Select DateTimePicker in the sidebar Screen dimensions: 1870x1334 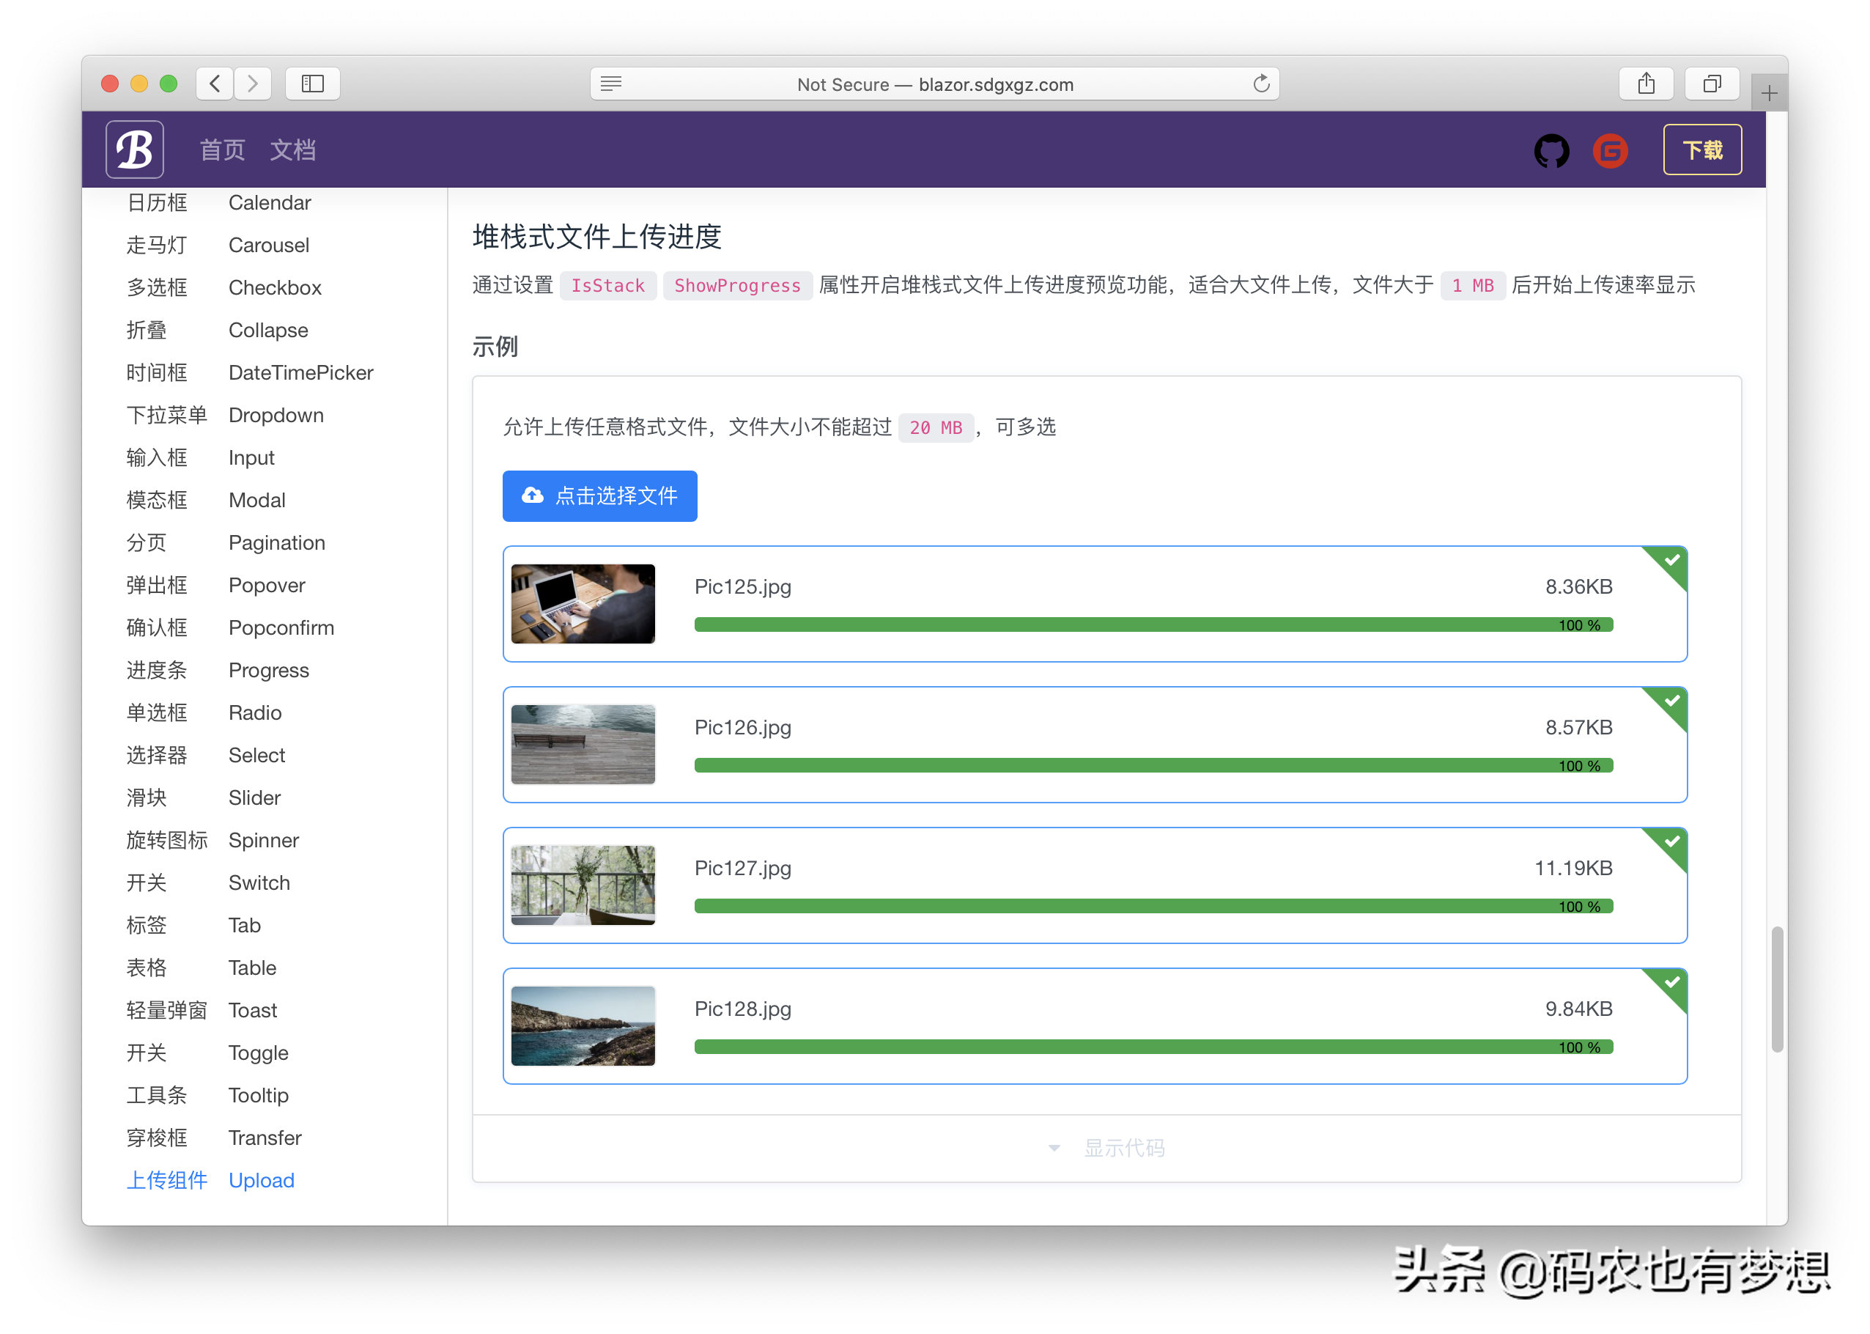coord(300,373)
